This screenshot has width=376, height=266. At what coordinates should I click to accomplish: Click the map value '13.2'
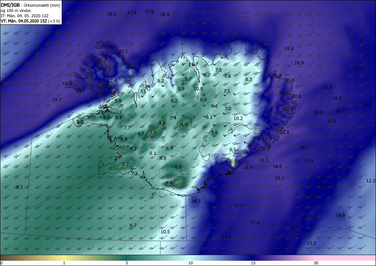311,243
